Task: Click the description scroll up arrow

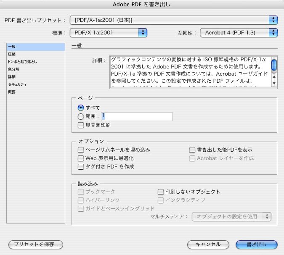Action: point(274,77)
